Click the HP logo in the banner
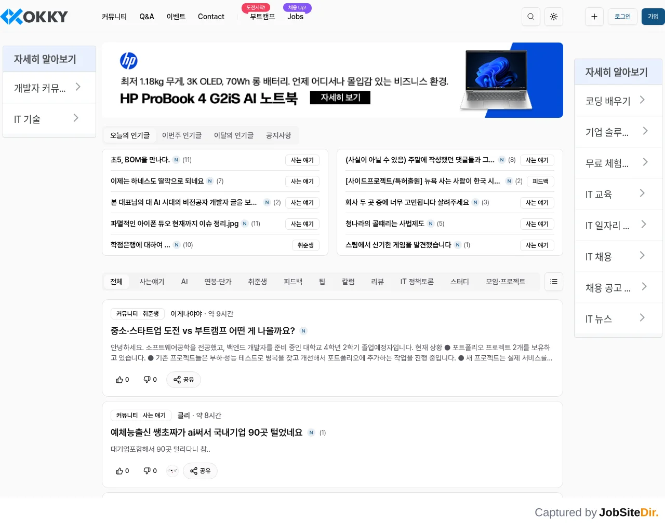The width and height of the screenshot is (665, 528). [x=129, y=61]
